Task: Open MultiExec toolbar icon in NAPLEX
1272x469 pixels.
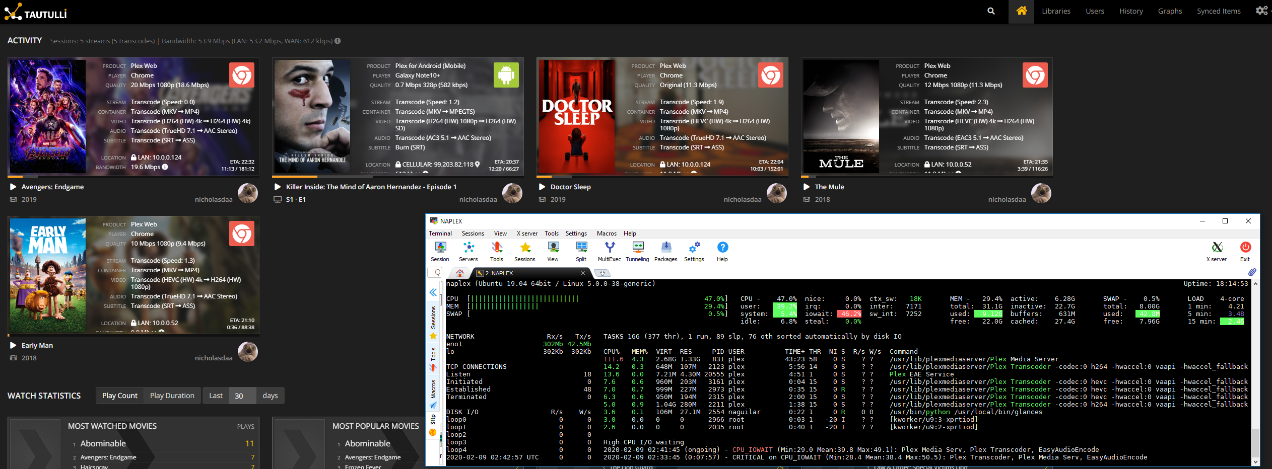Action: pyautogui.click(x=610, y=252)
